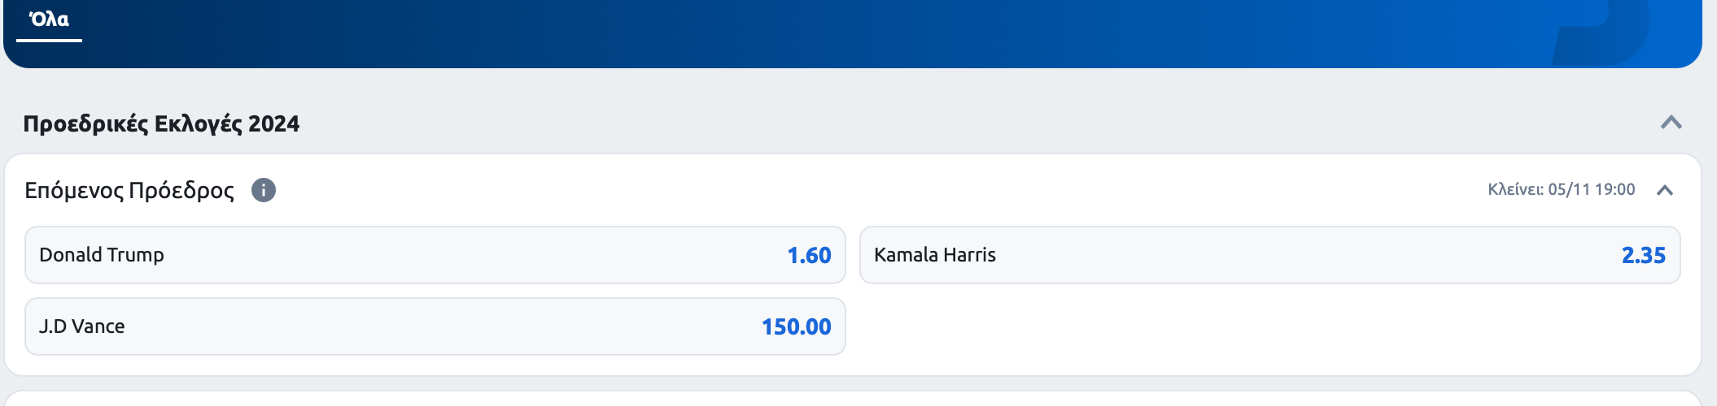
Task: Select the J.D Vance outcome
Action: coord(435,326)
